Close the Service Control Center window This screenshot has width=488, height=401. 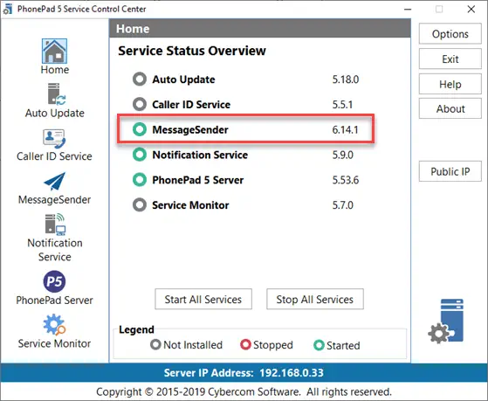tap(471, 10)
